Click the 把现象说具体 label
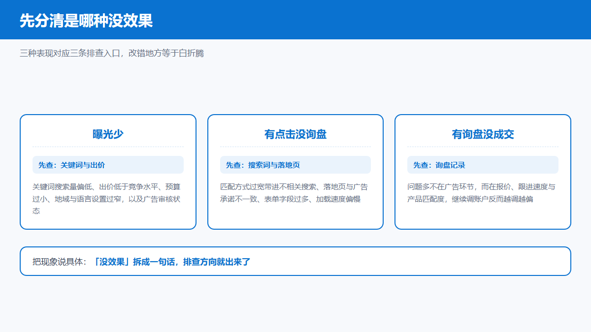 click(x=60, y=262)
